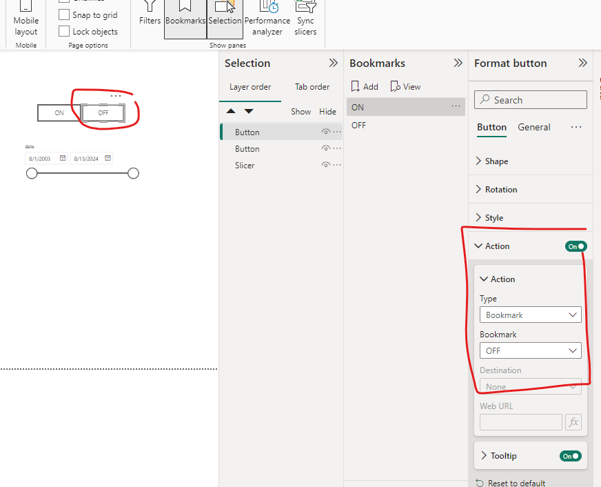Viewport: 601px width, 487px height.
Task: Click the right date slider handle
Action: pyautogui.click(x=133, y=173)
